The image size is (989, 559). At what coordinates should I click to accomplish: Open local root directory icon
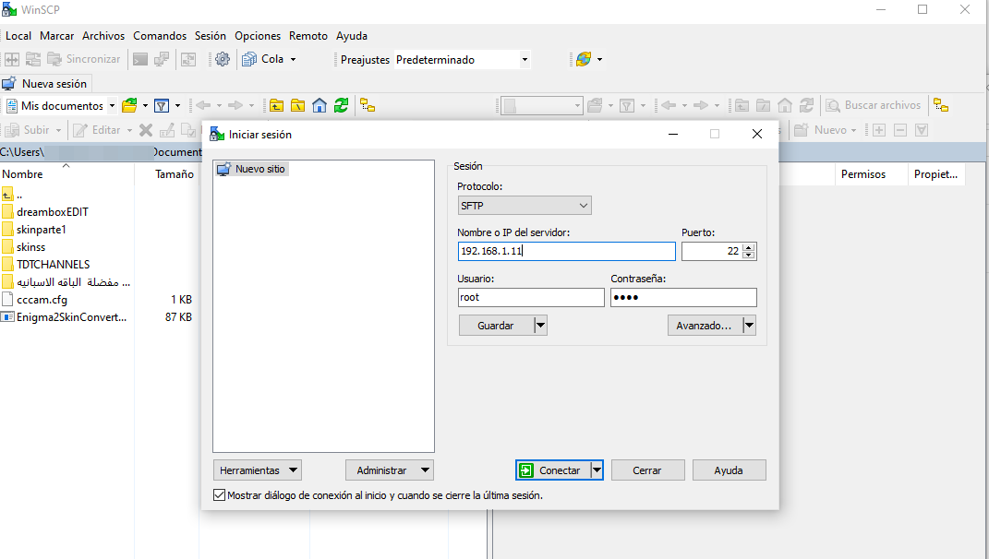coord(297,105)
